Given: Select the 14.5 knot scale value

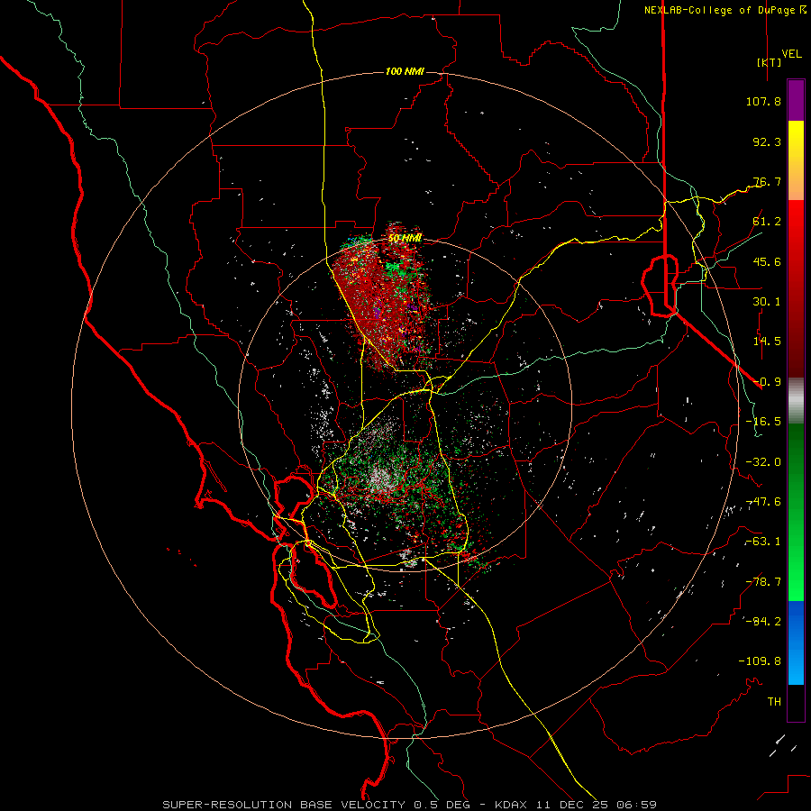Looking at the screenshot, I should tap(767, 342).
